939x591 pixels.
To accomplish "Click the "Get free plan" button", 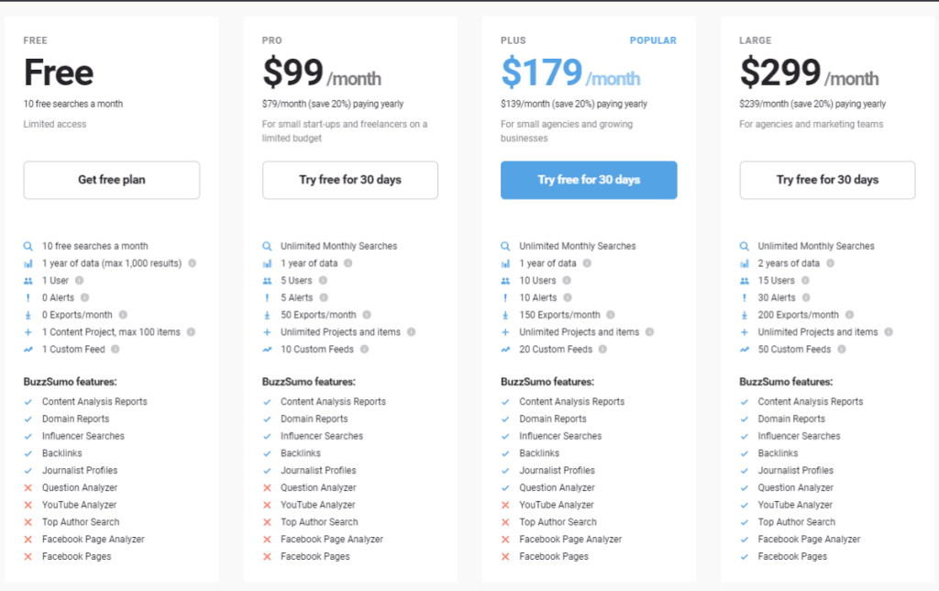I will 111,180.
